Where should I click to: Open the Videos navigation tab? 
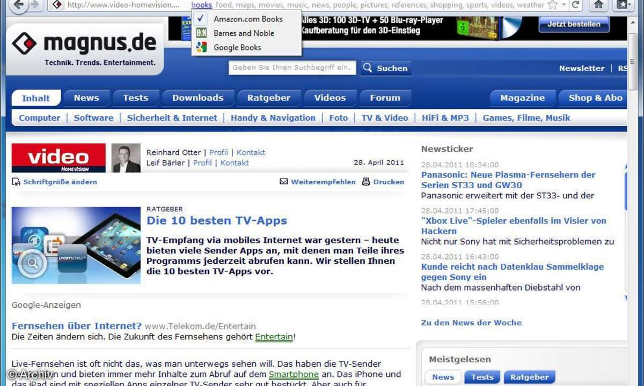(x=330, y=98)
